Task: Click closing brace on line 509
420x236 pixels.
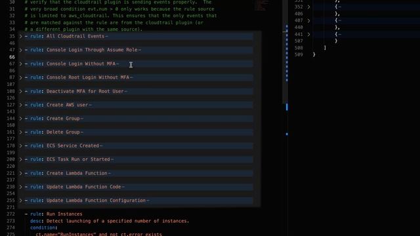Action: (314, 54)
